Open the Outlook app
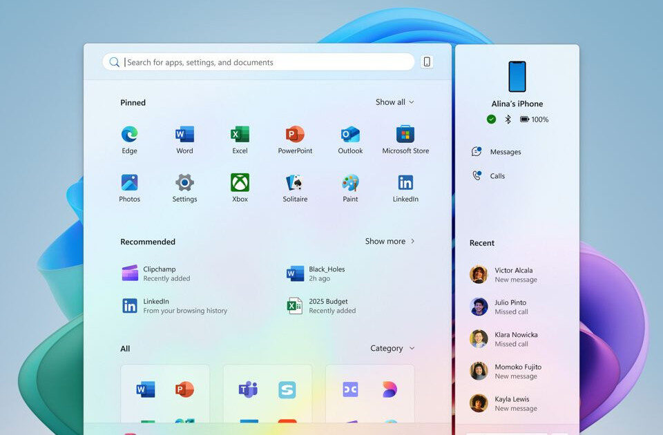The image size is (663, 435). tap(350, 140)
